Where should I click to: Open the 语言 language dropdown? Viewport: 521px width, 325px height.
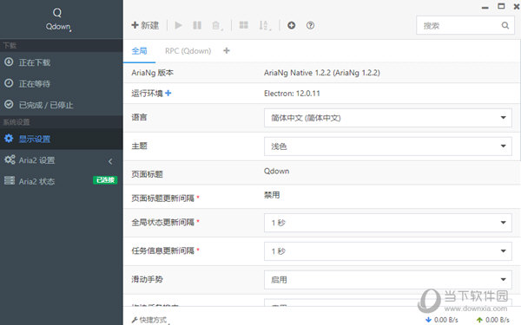[388, 118]
